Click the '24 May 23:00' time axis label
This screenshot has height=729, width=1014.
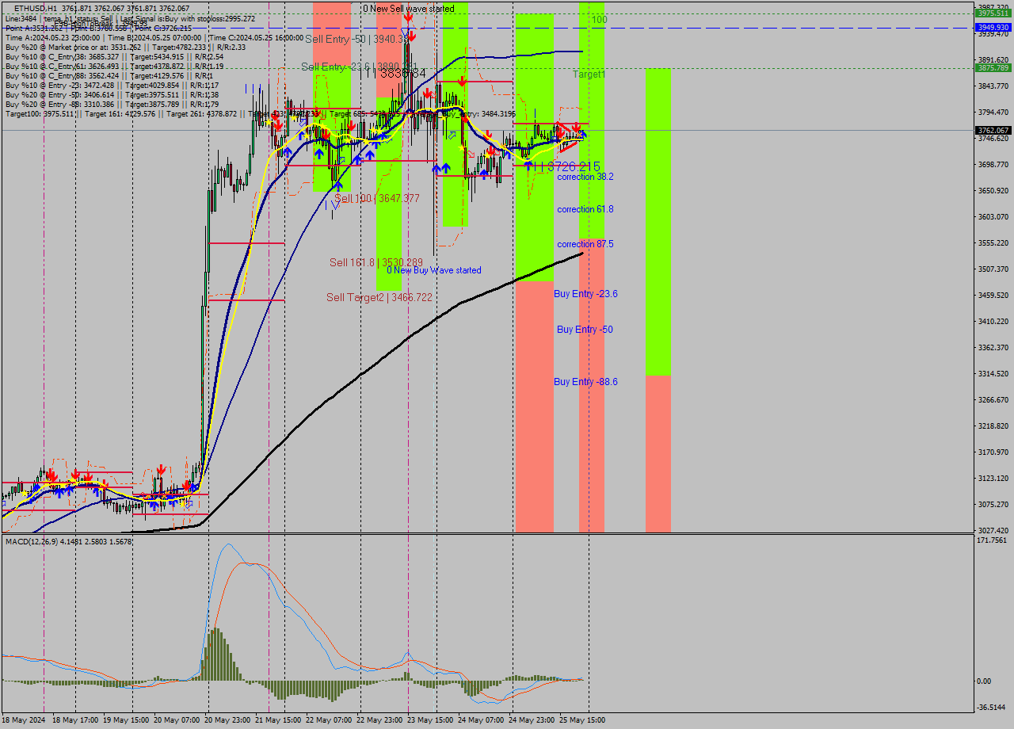532,720
